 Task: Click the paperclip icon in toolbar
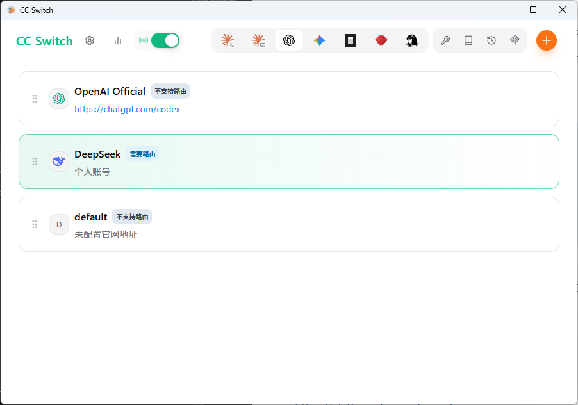[515, 40]
